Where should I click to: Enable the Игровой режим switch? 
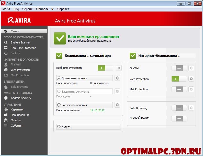tap(179, 119)
